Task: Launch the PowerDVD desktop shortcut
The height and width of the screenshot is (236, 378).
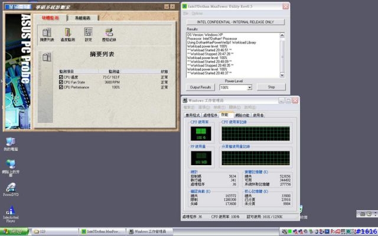Action: tap(11, 189)
